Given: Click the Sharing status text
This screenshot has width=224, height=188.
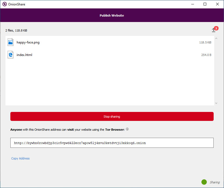Looking at the screenshot, I should click(214, 182).
